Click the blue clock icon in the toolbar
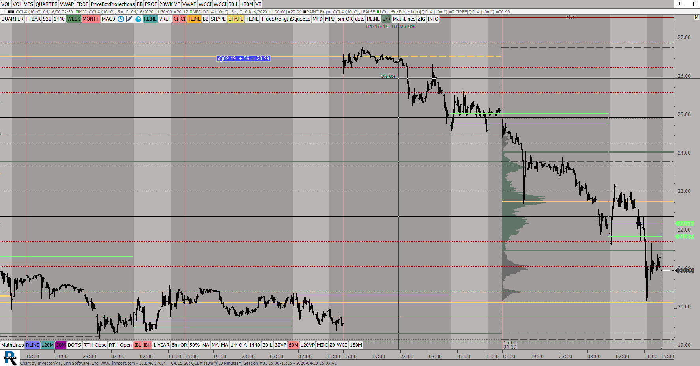 click(x=121, y=19)
